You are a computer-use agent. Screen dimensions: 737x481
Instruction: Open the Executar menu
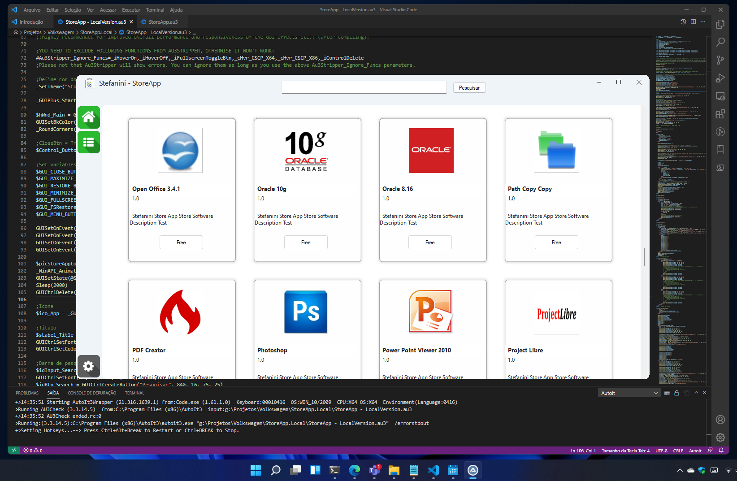(131, 10)
